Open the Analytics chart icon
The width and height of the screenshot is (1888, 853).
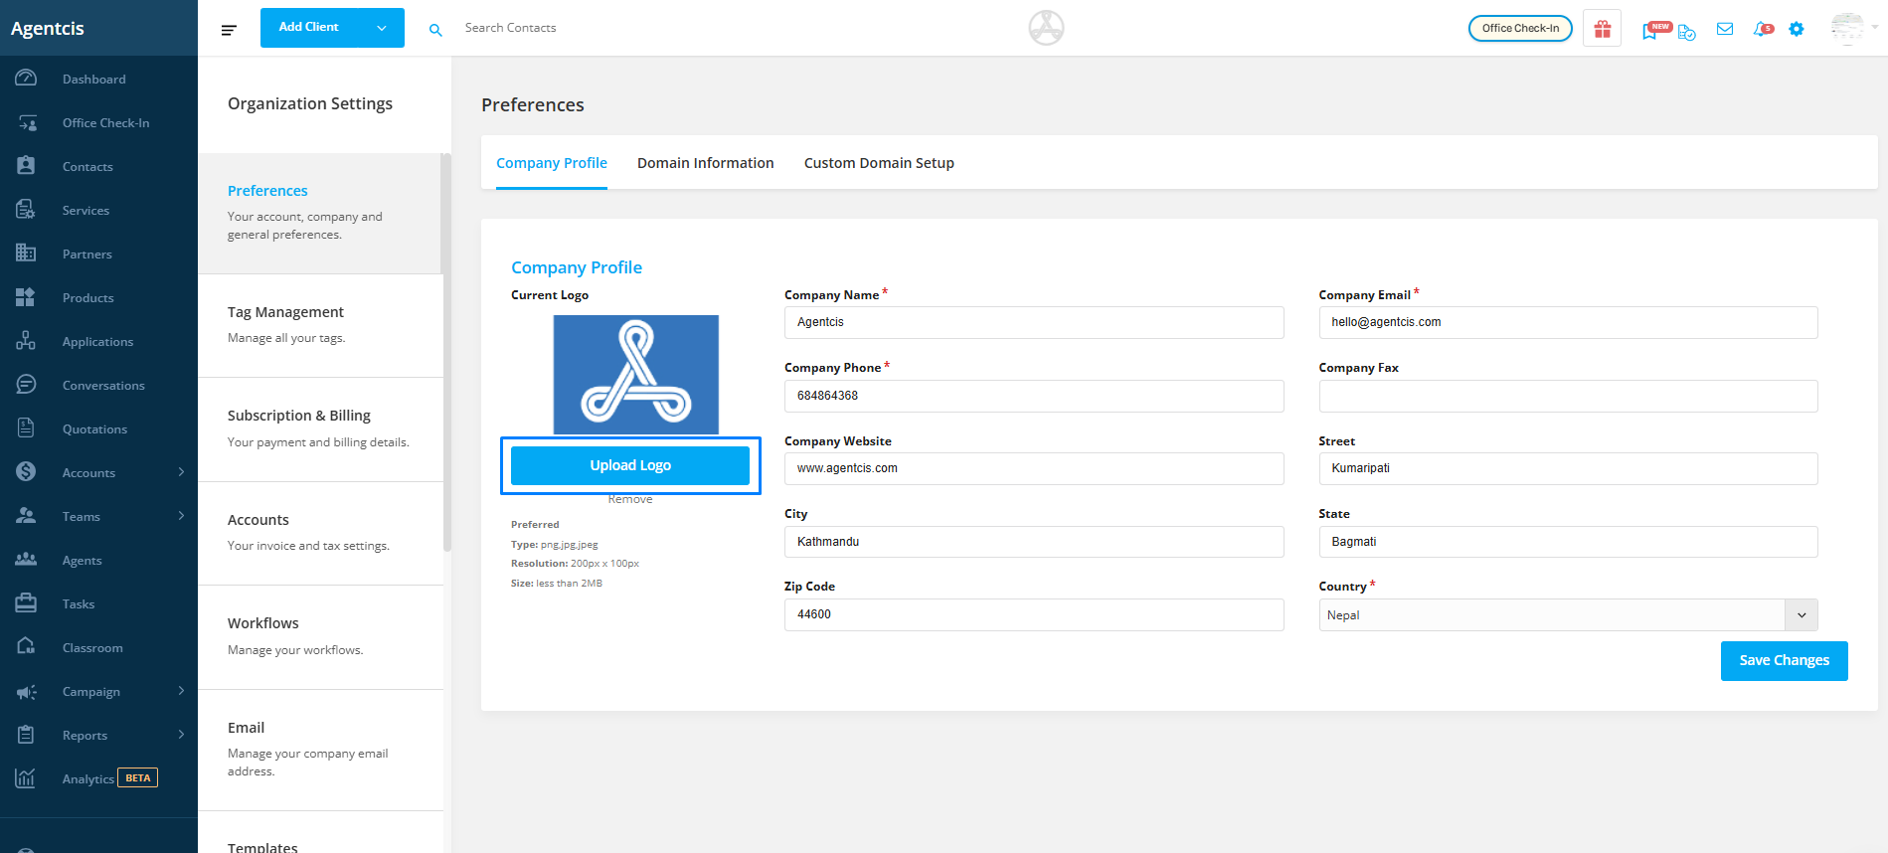(x=26, y=778)
